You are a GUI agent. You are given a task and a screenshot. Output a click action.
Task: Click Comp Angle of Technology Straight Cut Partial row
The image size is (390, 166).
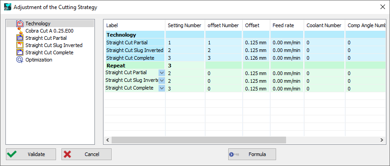coord(366,43)
